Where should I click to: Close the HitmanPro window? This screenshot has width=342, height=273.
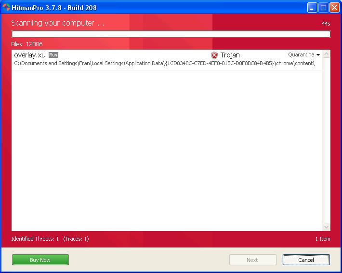(x=334, y=8)
